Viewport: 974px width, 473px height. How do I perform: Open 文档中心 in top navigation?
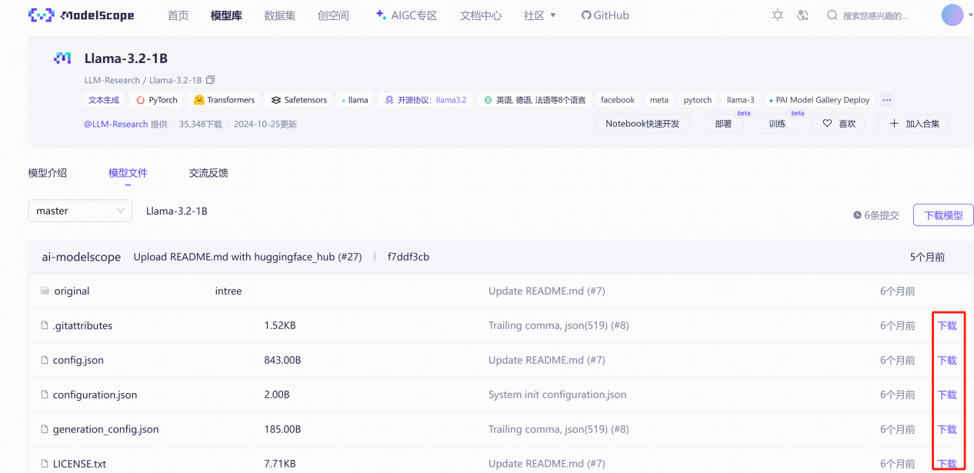[x=481, y=15]
